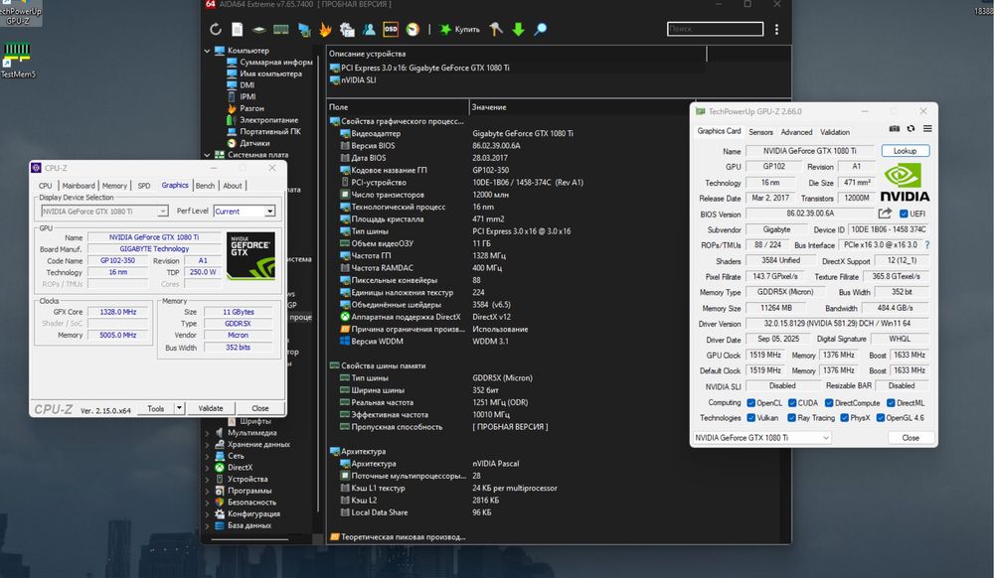994x578 pixels.
Task: Switch to the Mainboard tab in CPU-Z
Action: click(79, 186)
